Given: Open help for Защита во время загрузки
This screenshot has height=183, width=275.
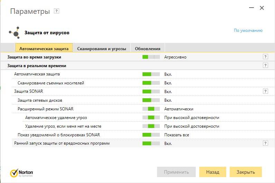Looking at the screenshot, I should (265, 57).
